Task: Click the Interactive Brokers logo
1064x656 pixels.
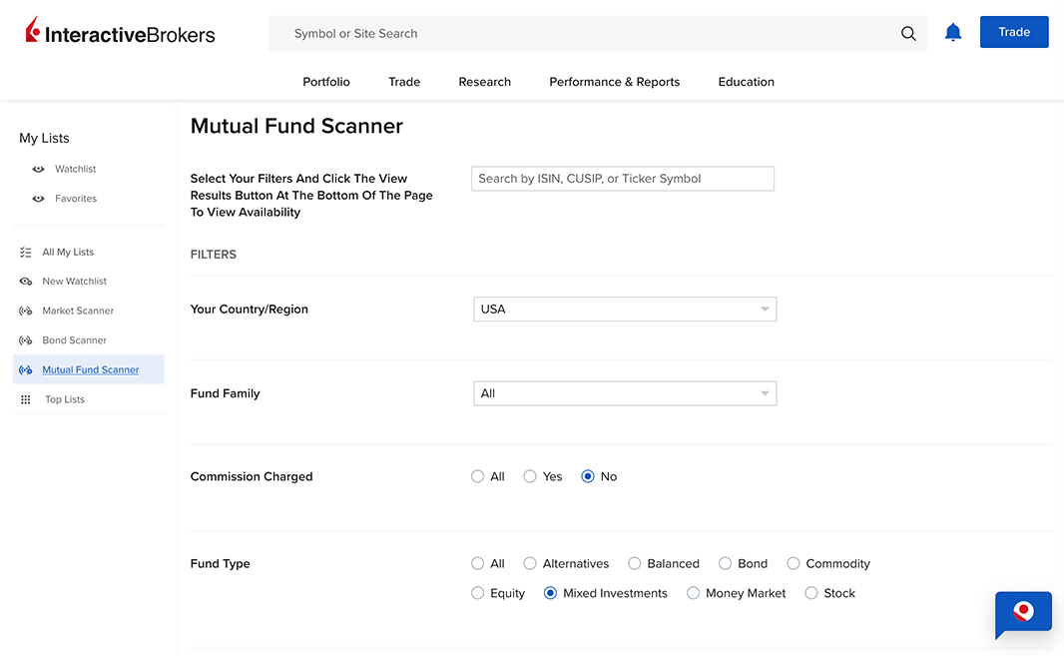Action: 120,33
